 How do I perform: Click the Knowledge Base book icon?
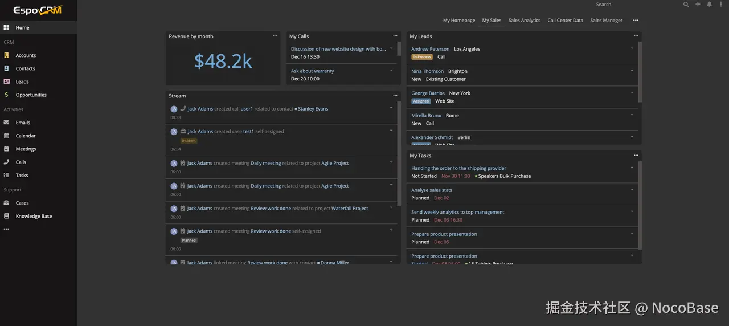pyautogui.click(x=6, y=216)
